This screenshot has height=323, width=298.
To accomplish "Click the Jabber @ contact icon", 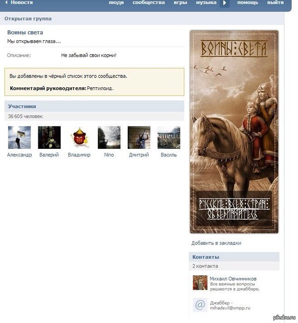I will tap(200, 305).
